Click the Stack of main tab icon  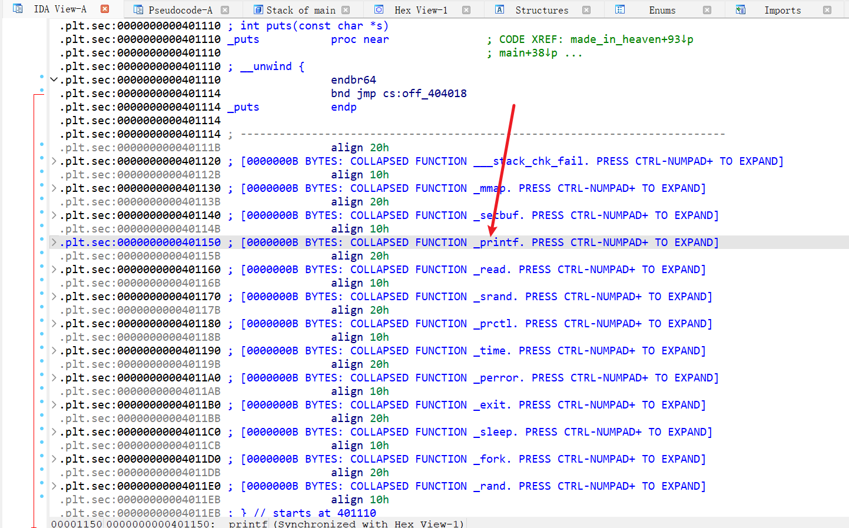[x=258, y=10]
